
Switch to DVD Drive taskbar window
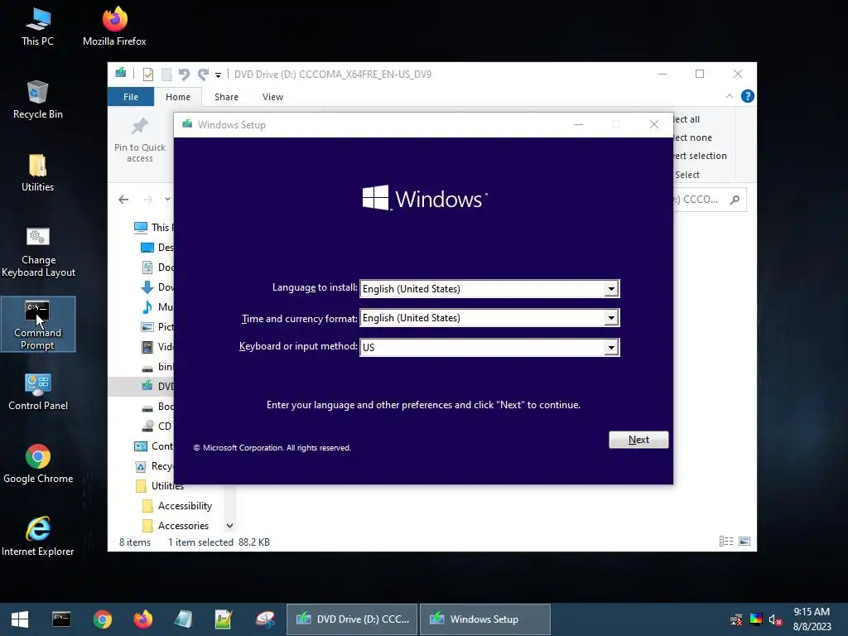(x=351, y=619)
